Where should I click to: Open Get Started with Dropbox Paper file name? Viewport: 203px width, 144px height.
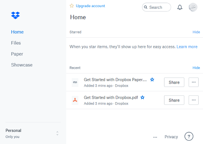point(115,80)
